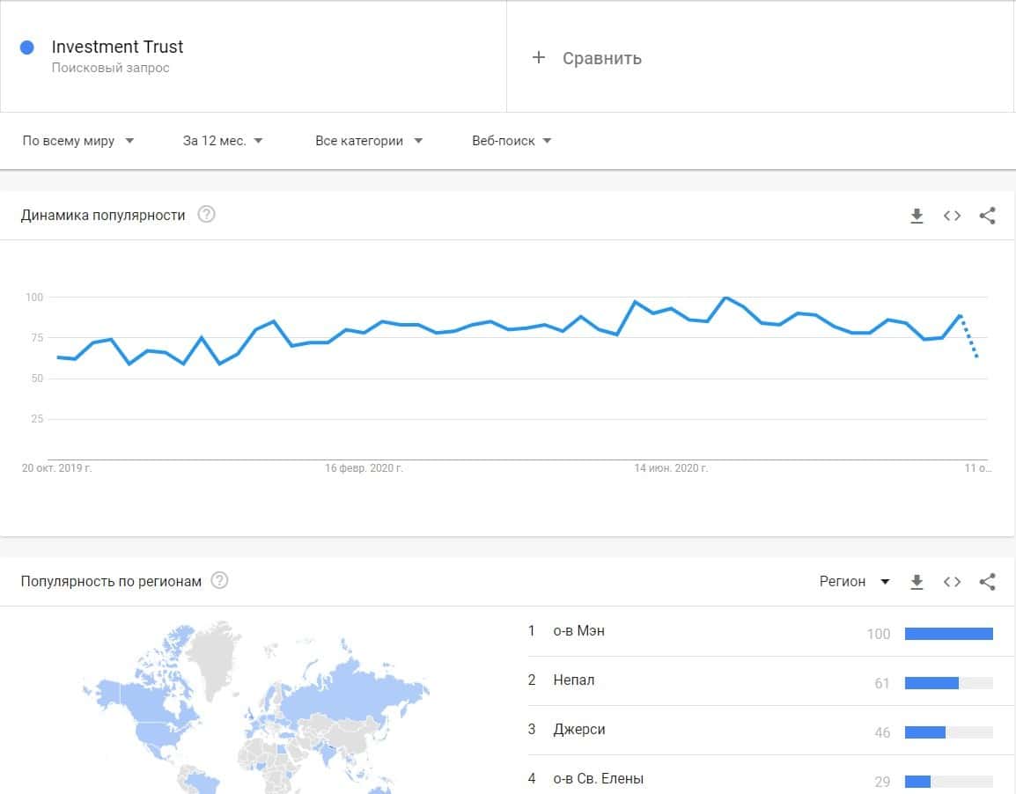Share the popularity trend chart
This screenshot has height=794, width=1016.
987,216
